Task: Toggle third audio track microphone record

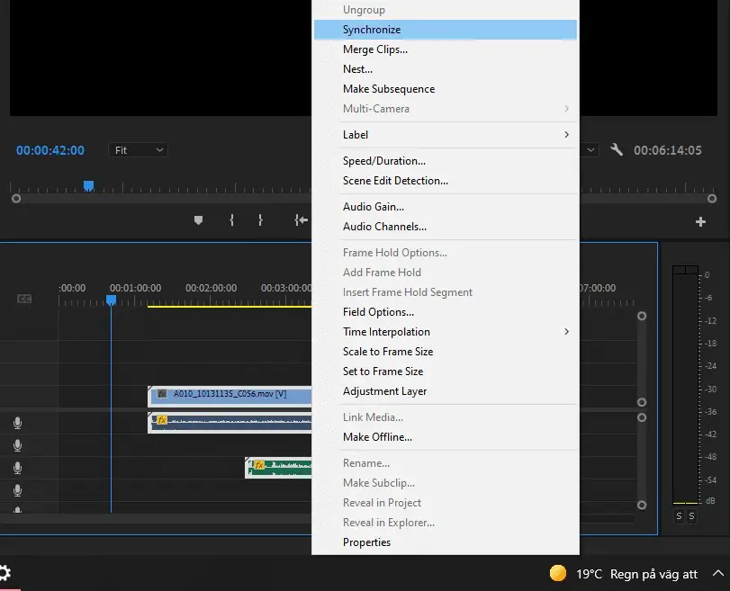Action: point(17,468)
